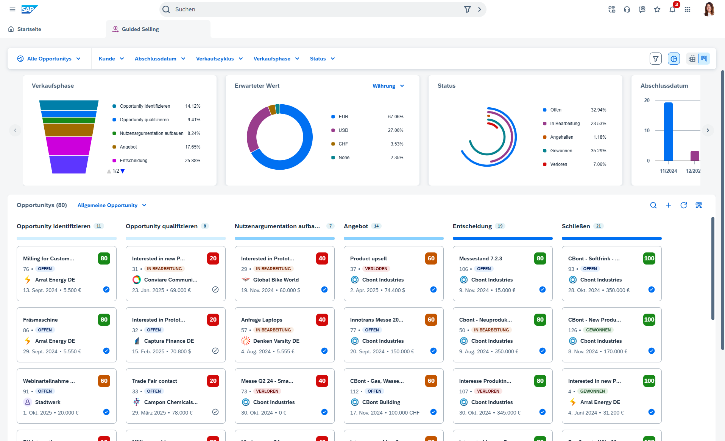Open Abschlussdatum filter dropdown
The image size is (725, 441).
pos(160,59)
